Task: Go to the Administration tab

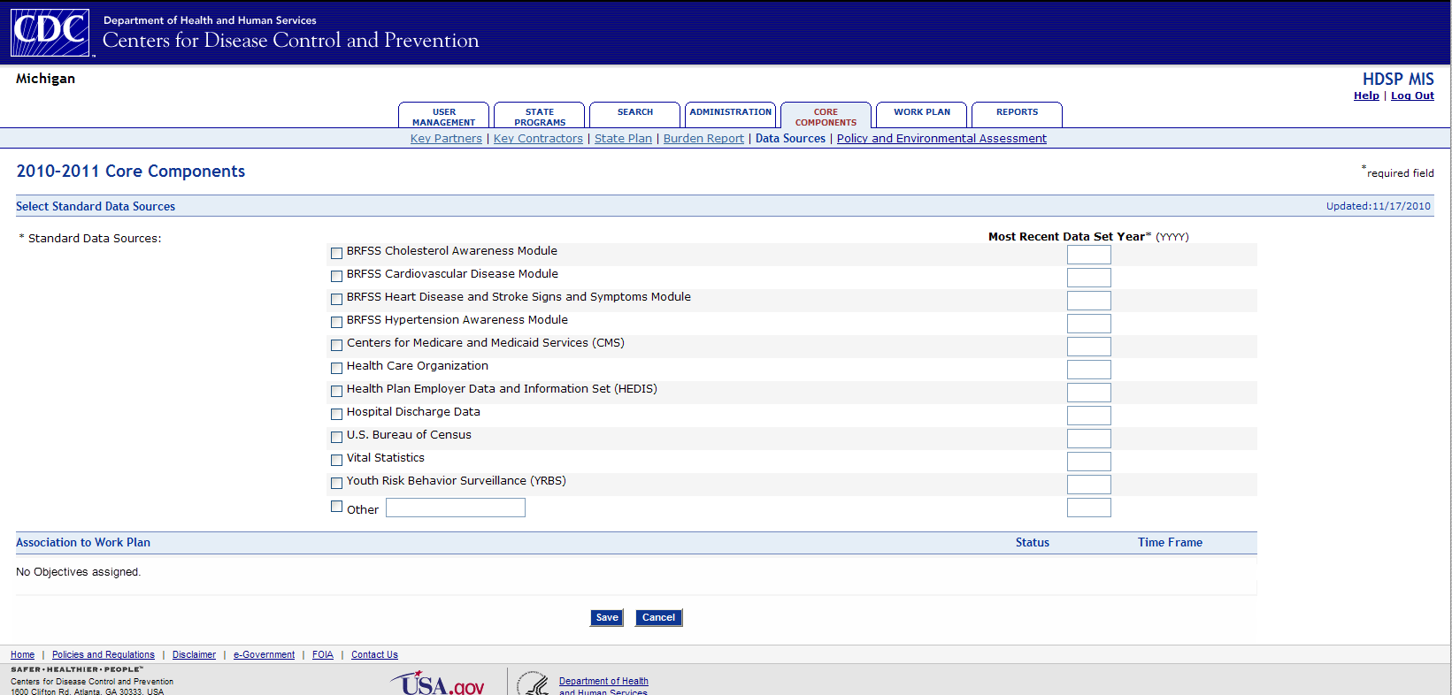Action: (731, 115)
